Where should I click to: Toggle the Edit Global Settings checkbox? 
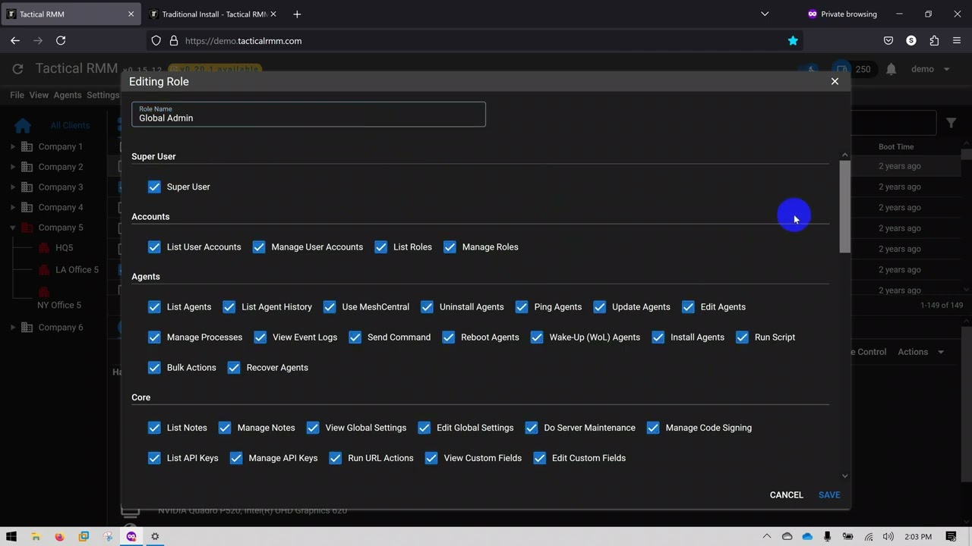point(424,428)
